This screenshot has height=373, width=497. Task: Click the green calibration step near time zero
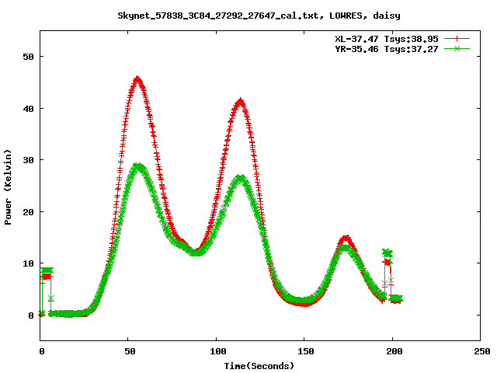click(x=47, y=270)
